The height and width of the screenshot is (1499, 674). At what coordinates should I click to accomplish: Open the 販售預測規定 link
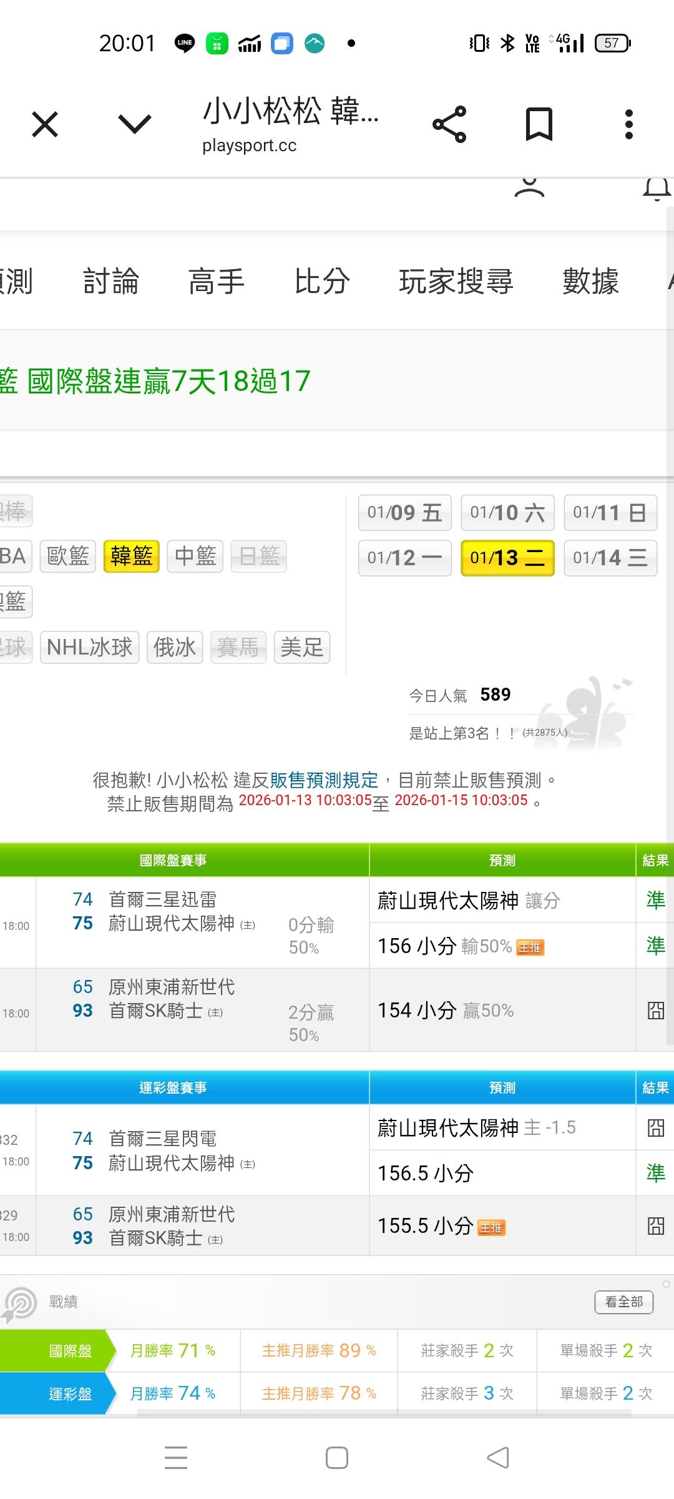click(324, 780)
